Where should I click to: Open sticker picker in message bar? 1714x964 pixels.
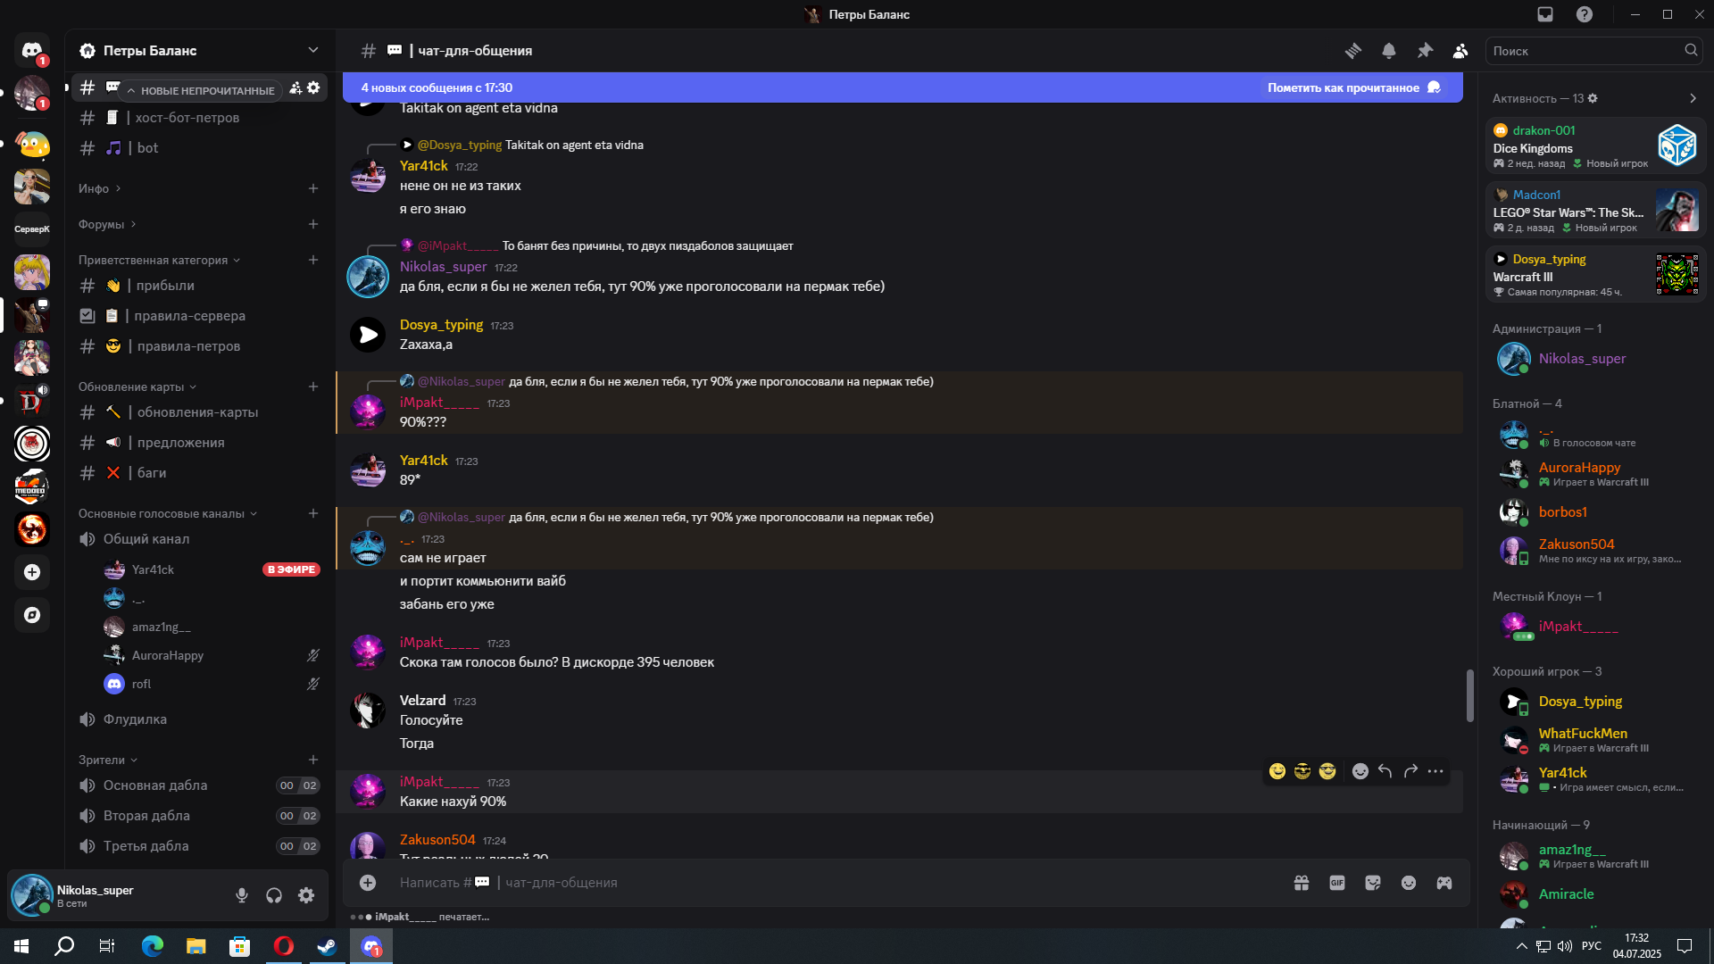[1373, 883]
